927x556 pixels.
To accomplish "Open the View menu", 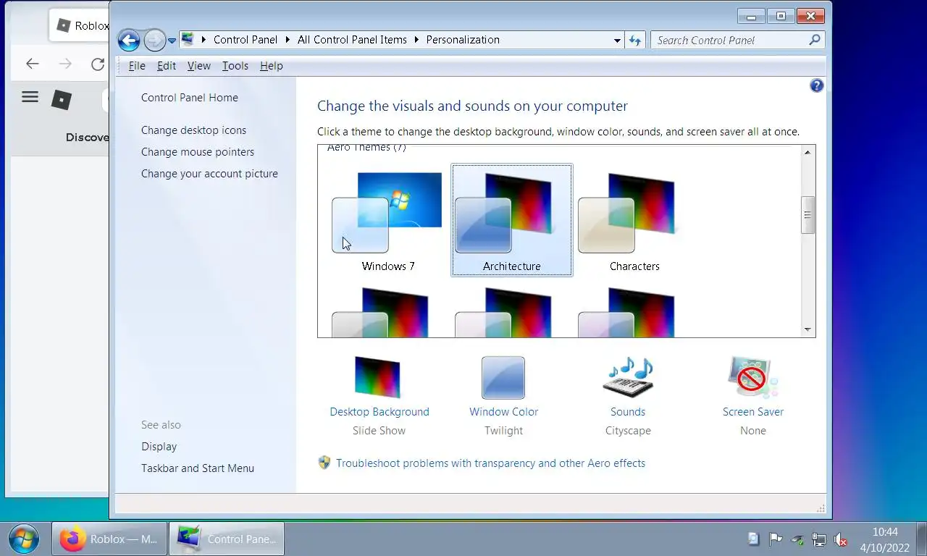I will tap(198, 66).
